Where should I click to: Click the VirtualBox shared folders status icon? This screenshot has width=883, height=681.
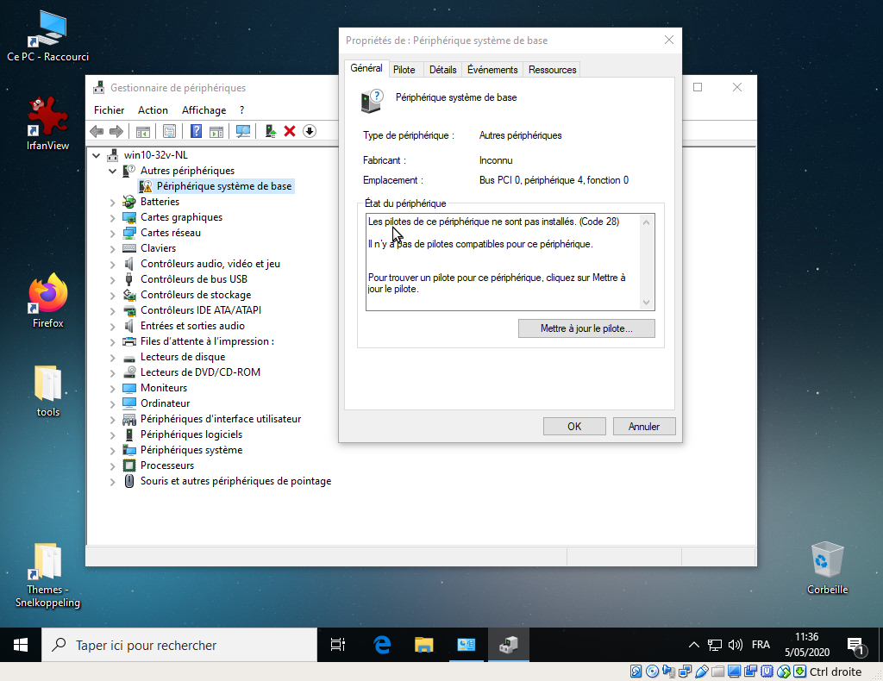(718, 672)
